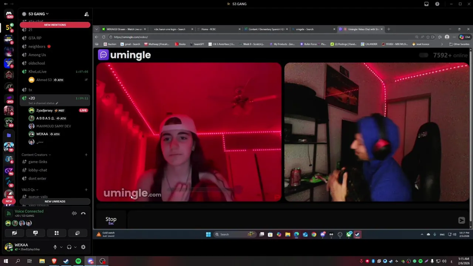The width and height of the screenshot is (473, 266).
Task: Click the umingle logo in stream
Action: point(125,55)
